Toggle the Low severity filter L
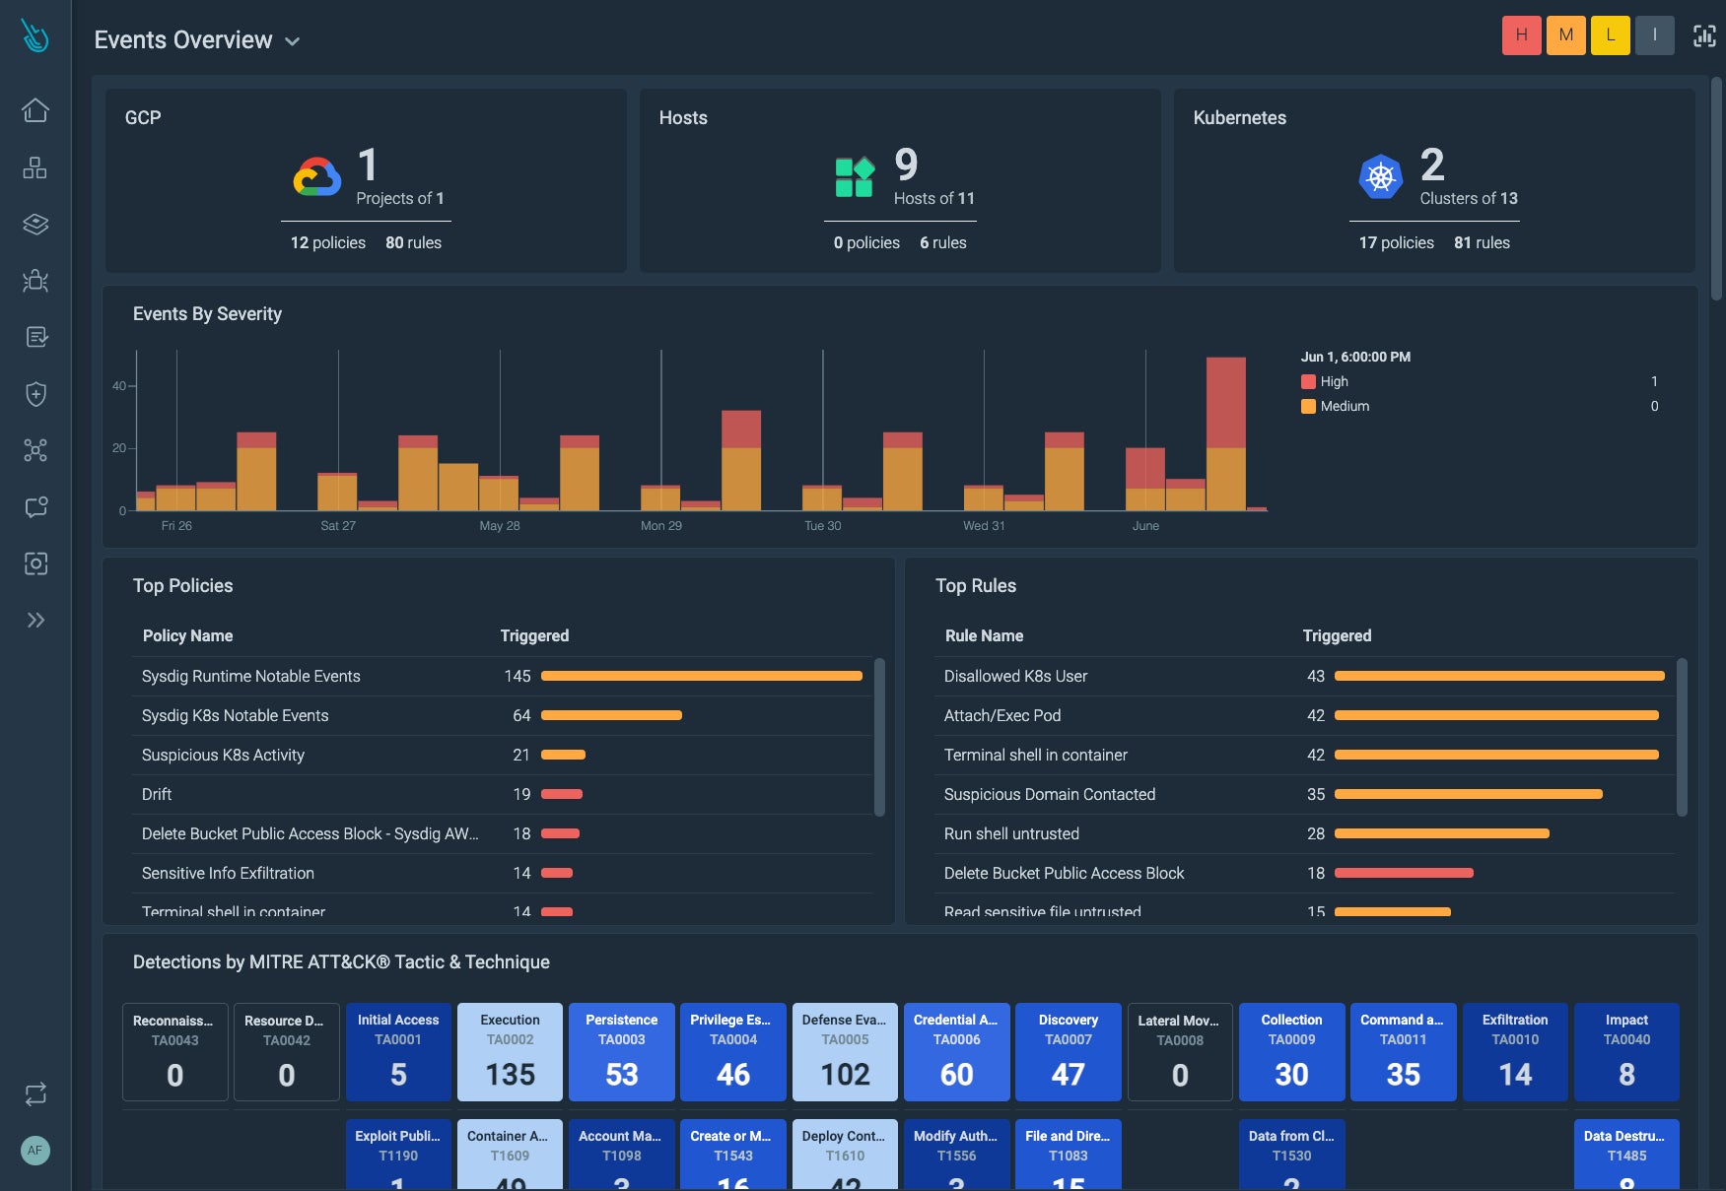1726x1191 pixels. tap(1611, 35)
